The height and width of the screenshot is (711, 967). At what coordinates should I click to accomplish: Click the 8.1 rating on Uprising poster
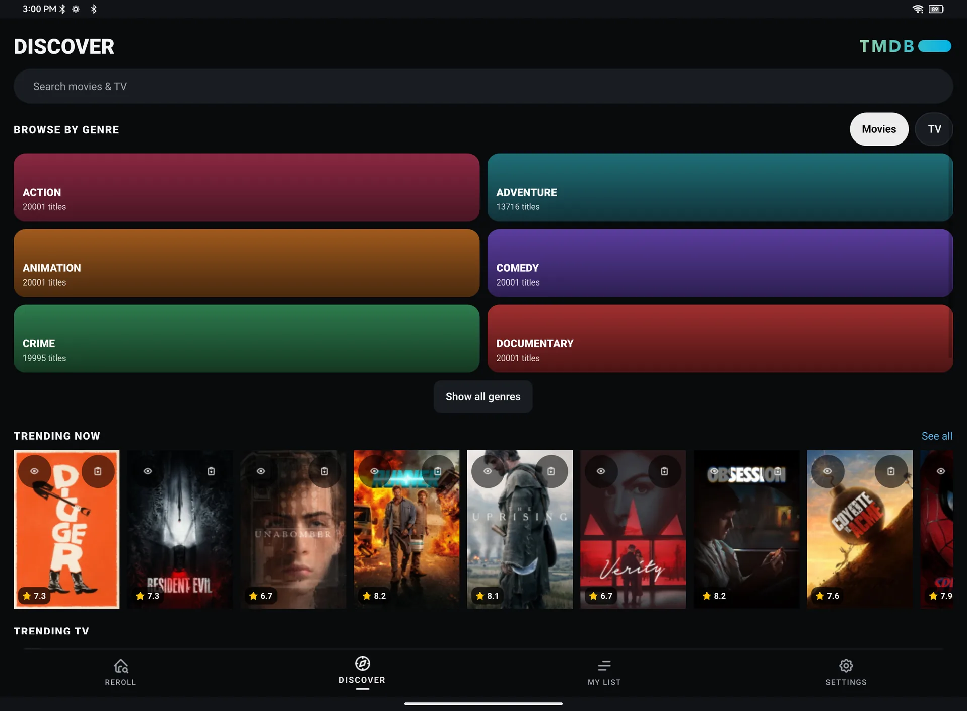pos(487,596)
